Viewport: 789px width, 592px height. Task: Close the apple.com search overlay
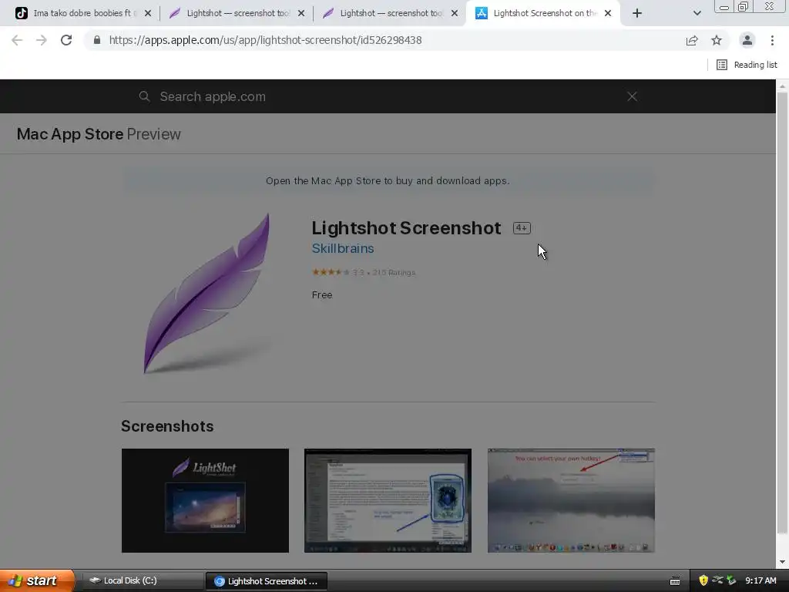632,96
